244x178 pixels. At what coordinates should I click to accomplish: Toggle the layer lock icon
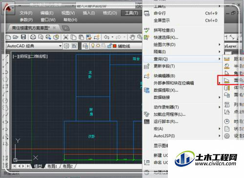coord(110,46)
